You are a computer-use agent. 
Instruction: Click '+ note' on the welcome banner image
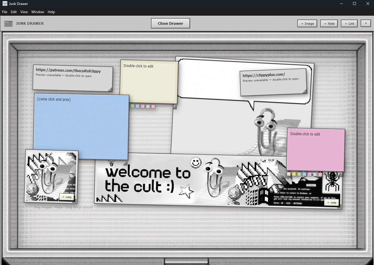pos(332,203)
